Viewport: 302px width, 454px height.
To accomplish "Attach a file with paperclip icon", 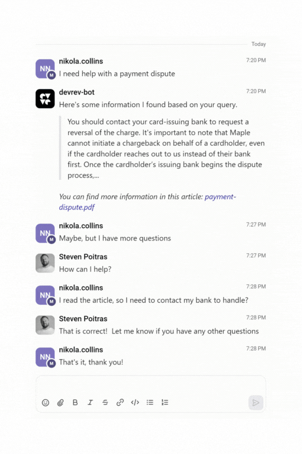I will coord(60,402).
